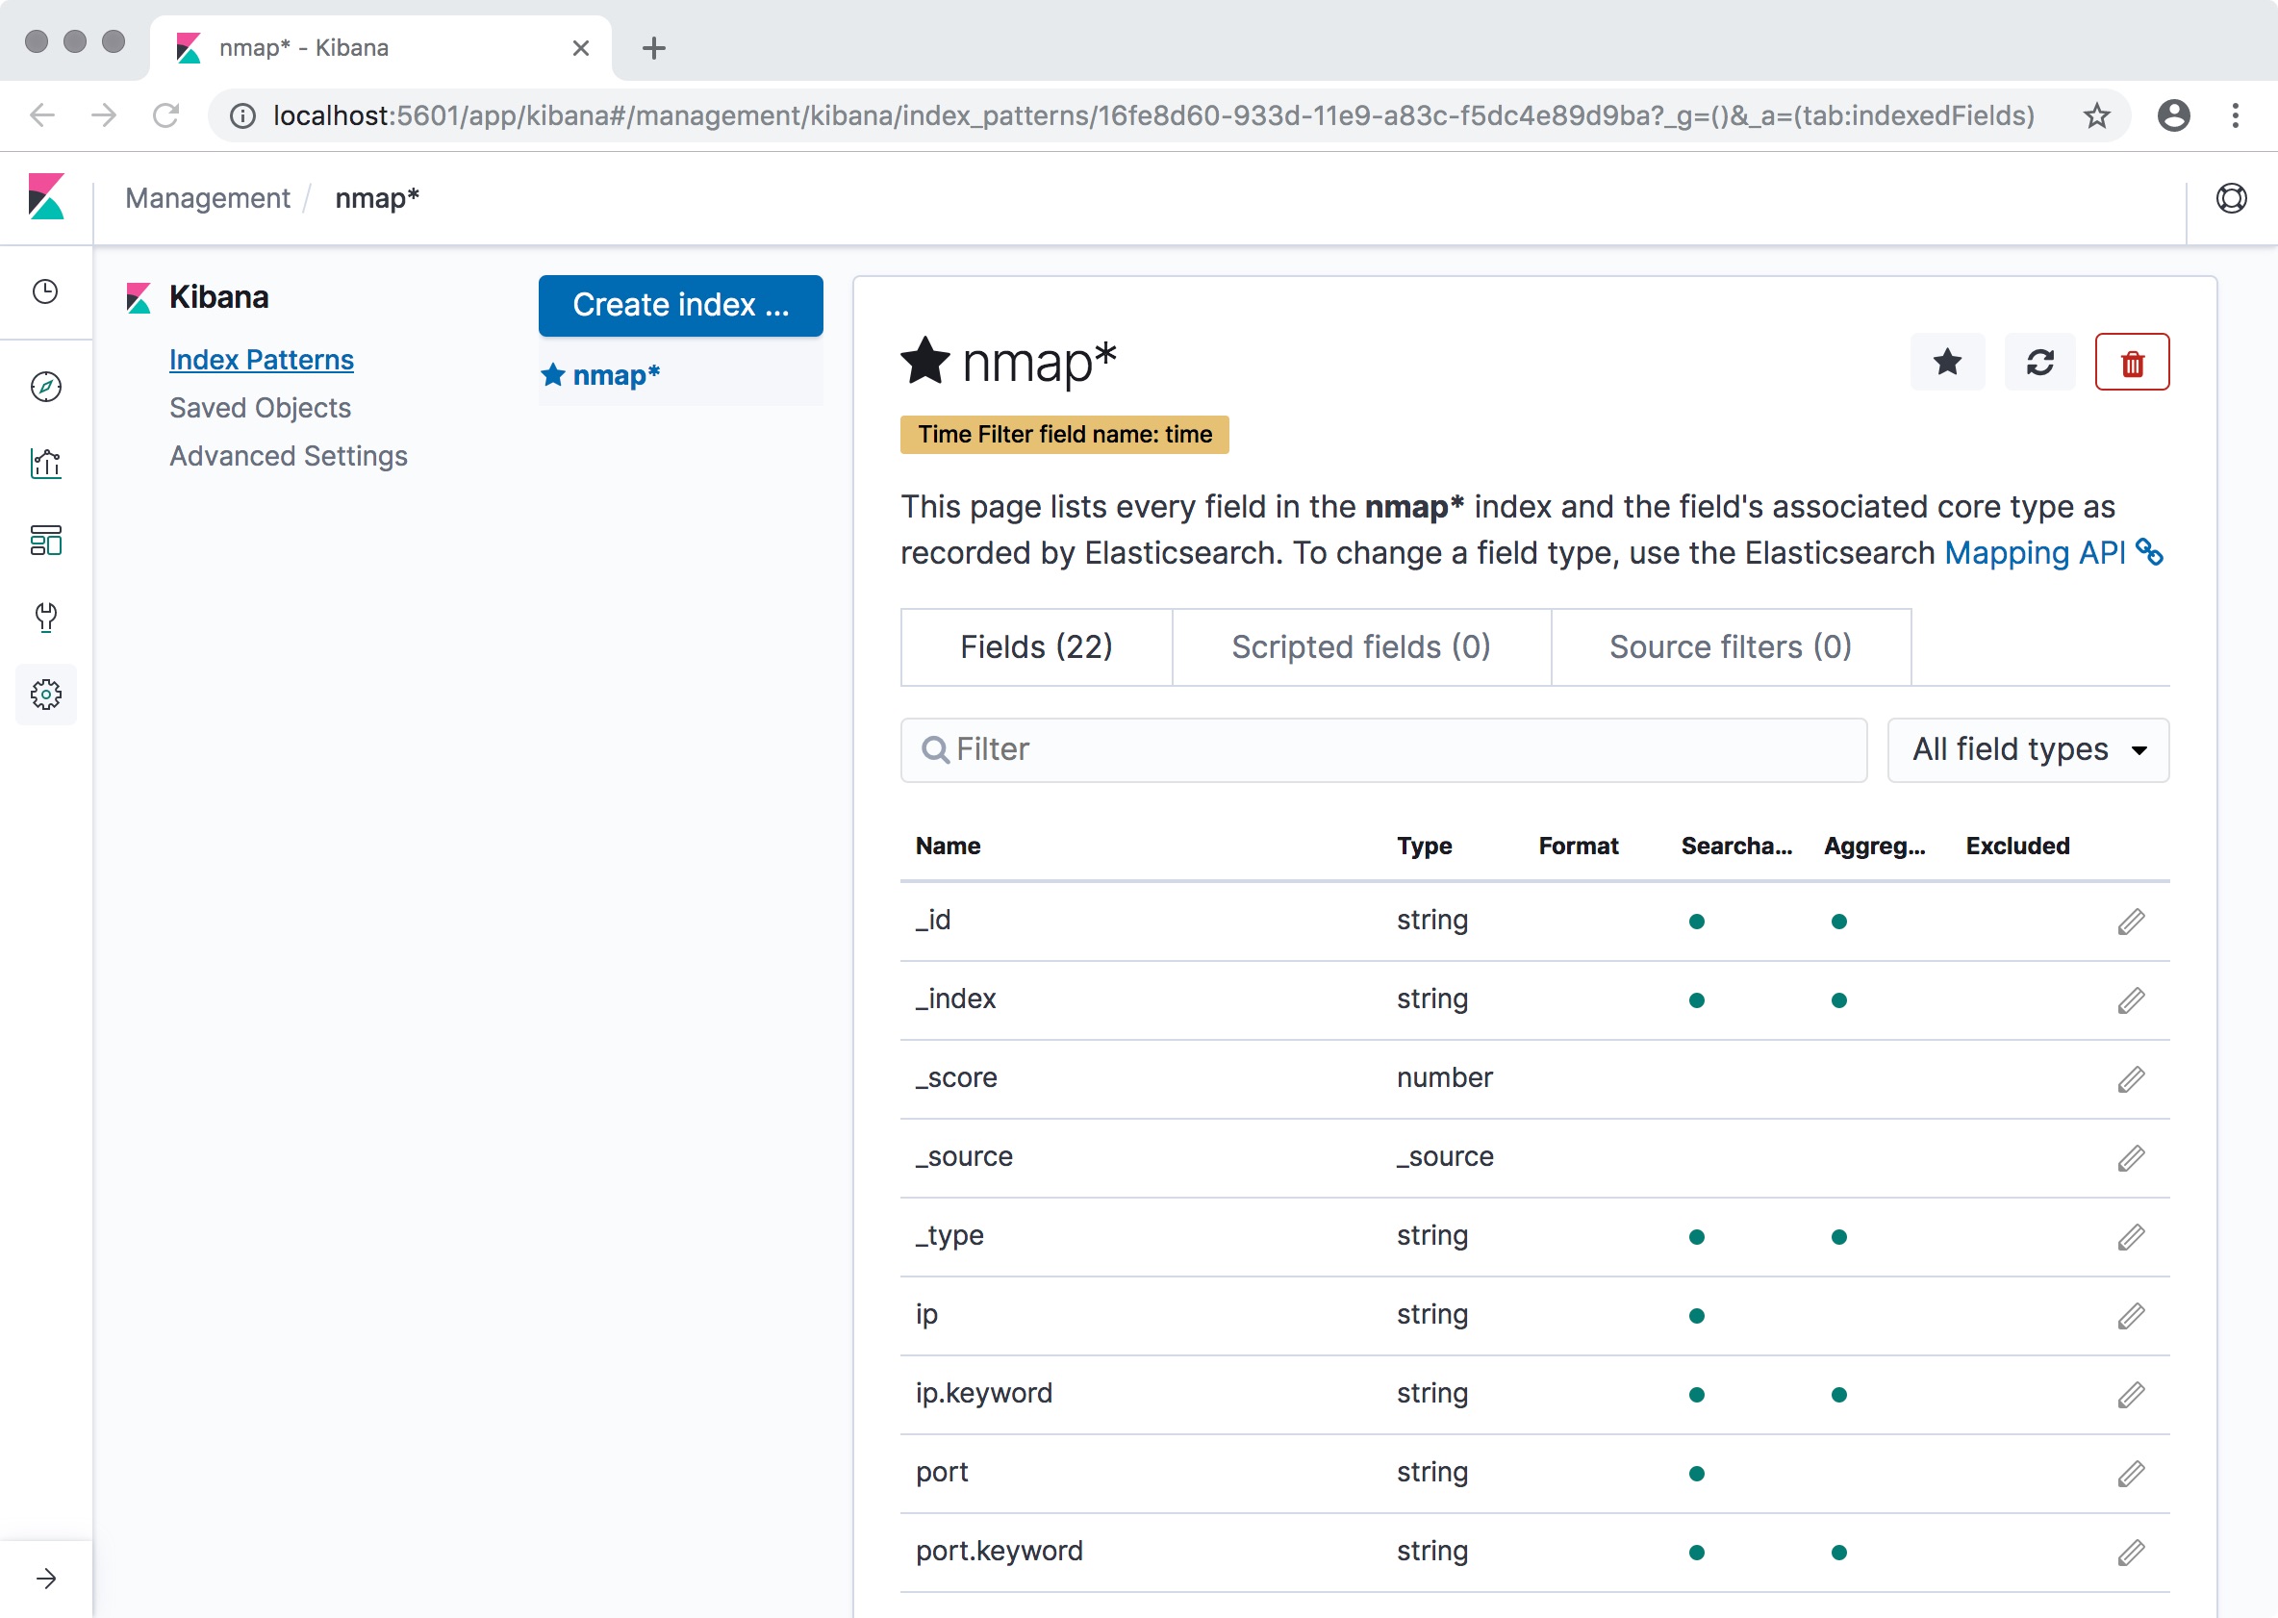This screenshot has height=1618, width=2278.
Task: Toggle favorite star for nmap* pattern
Action: point(1949,363)
